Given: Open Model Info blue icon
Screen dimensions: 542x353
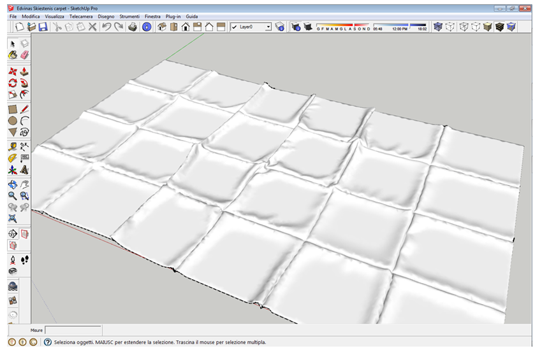Looking at the screenshot, I should pos(147,27).
